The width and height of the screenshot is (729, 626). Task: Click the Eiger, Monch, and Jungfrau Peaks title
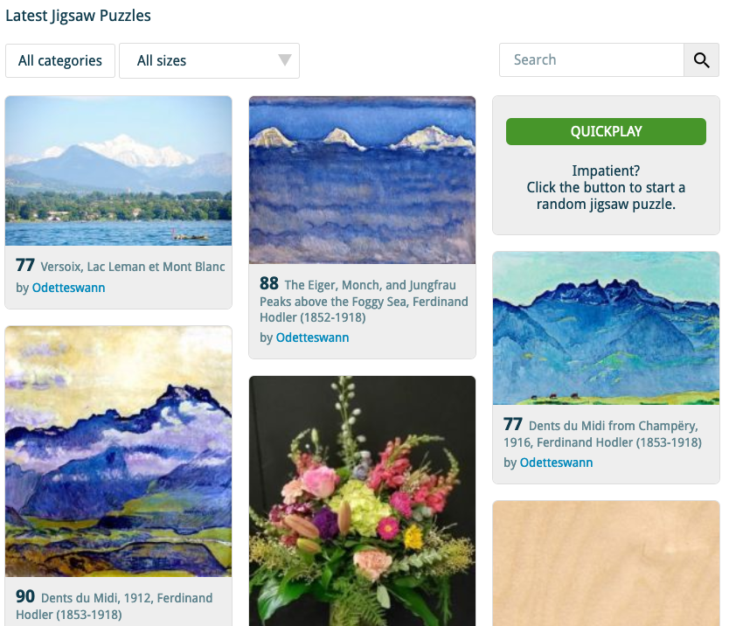click(x=364, y=302)
